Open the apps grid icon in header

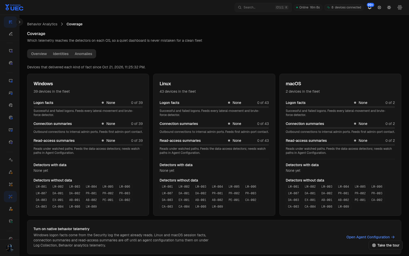pos(400,7)
